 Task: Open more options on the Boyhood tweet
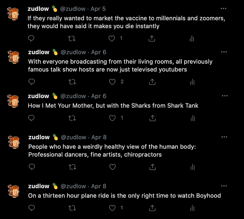pyautogui.click(x=224, y=186)
